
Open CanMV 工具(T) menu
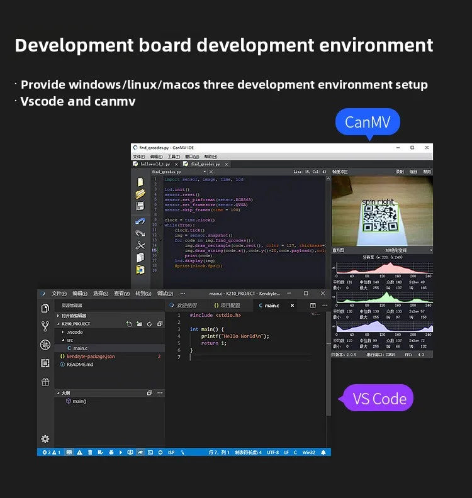tap(174, 157)
